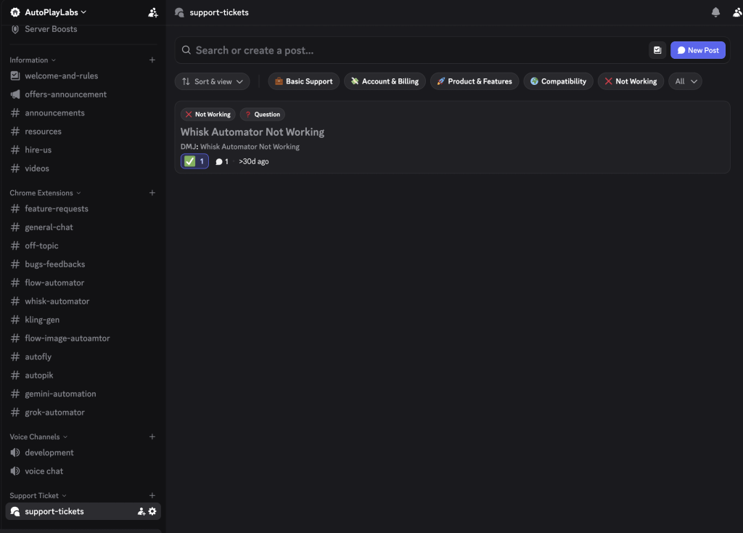Toggle the checkmark reaction on the post

point(194,161)
